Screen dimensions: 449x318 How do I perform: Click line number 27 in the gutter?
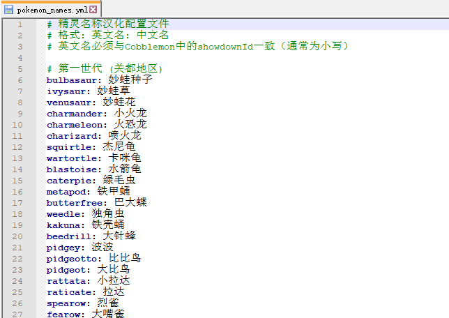pyautogui.click(x=17, y=315)
